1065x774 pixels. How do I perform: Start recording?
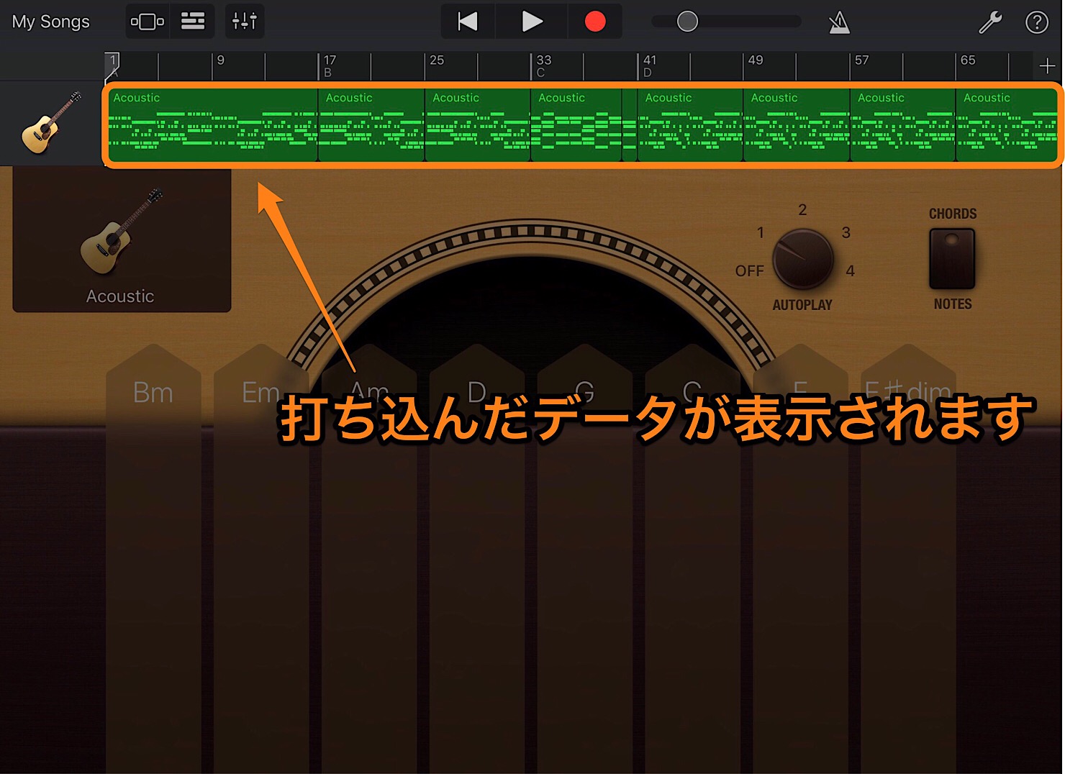pyautogui.click(x=595, y=22)
